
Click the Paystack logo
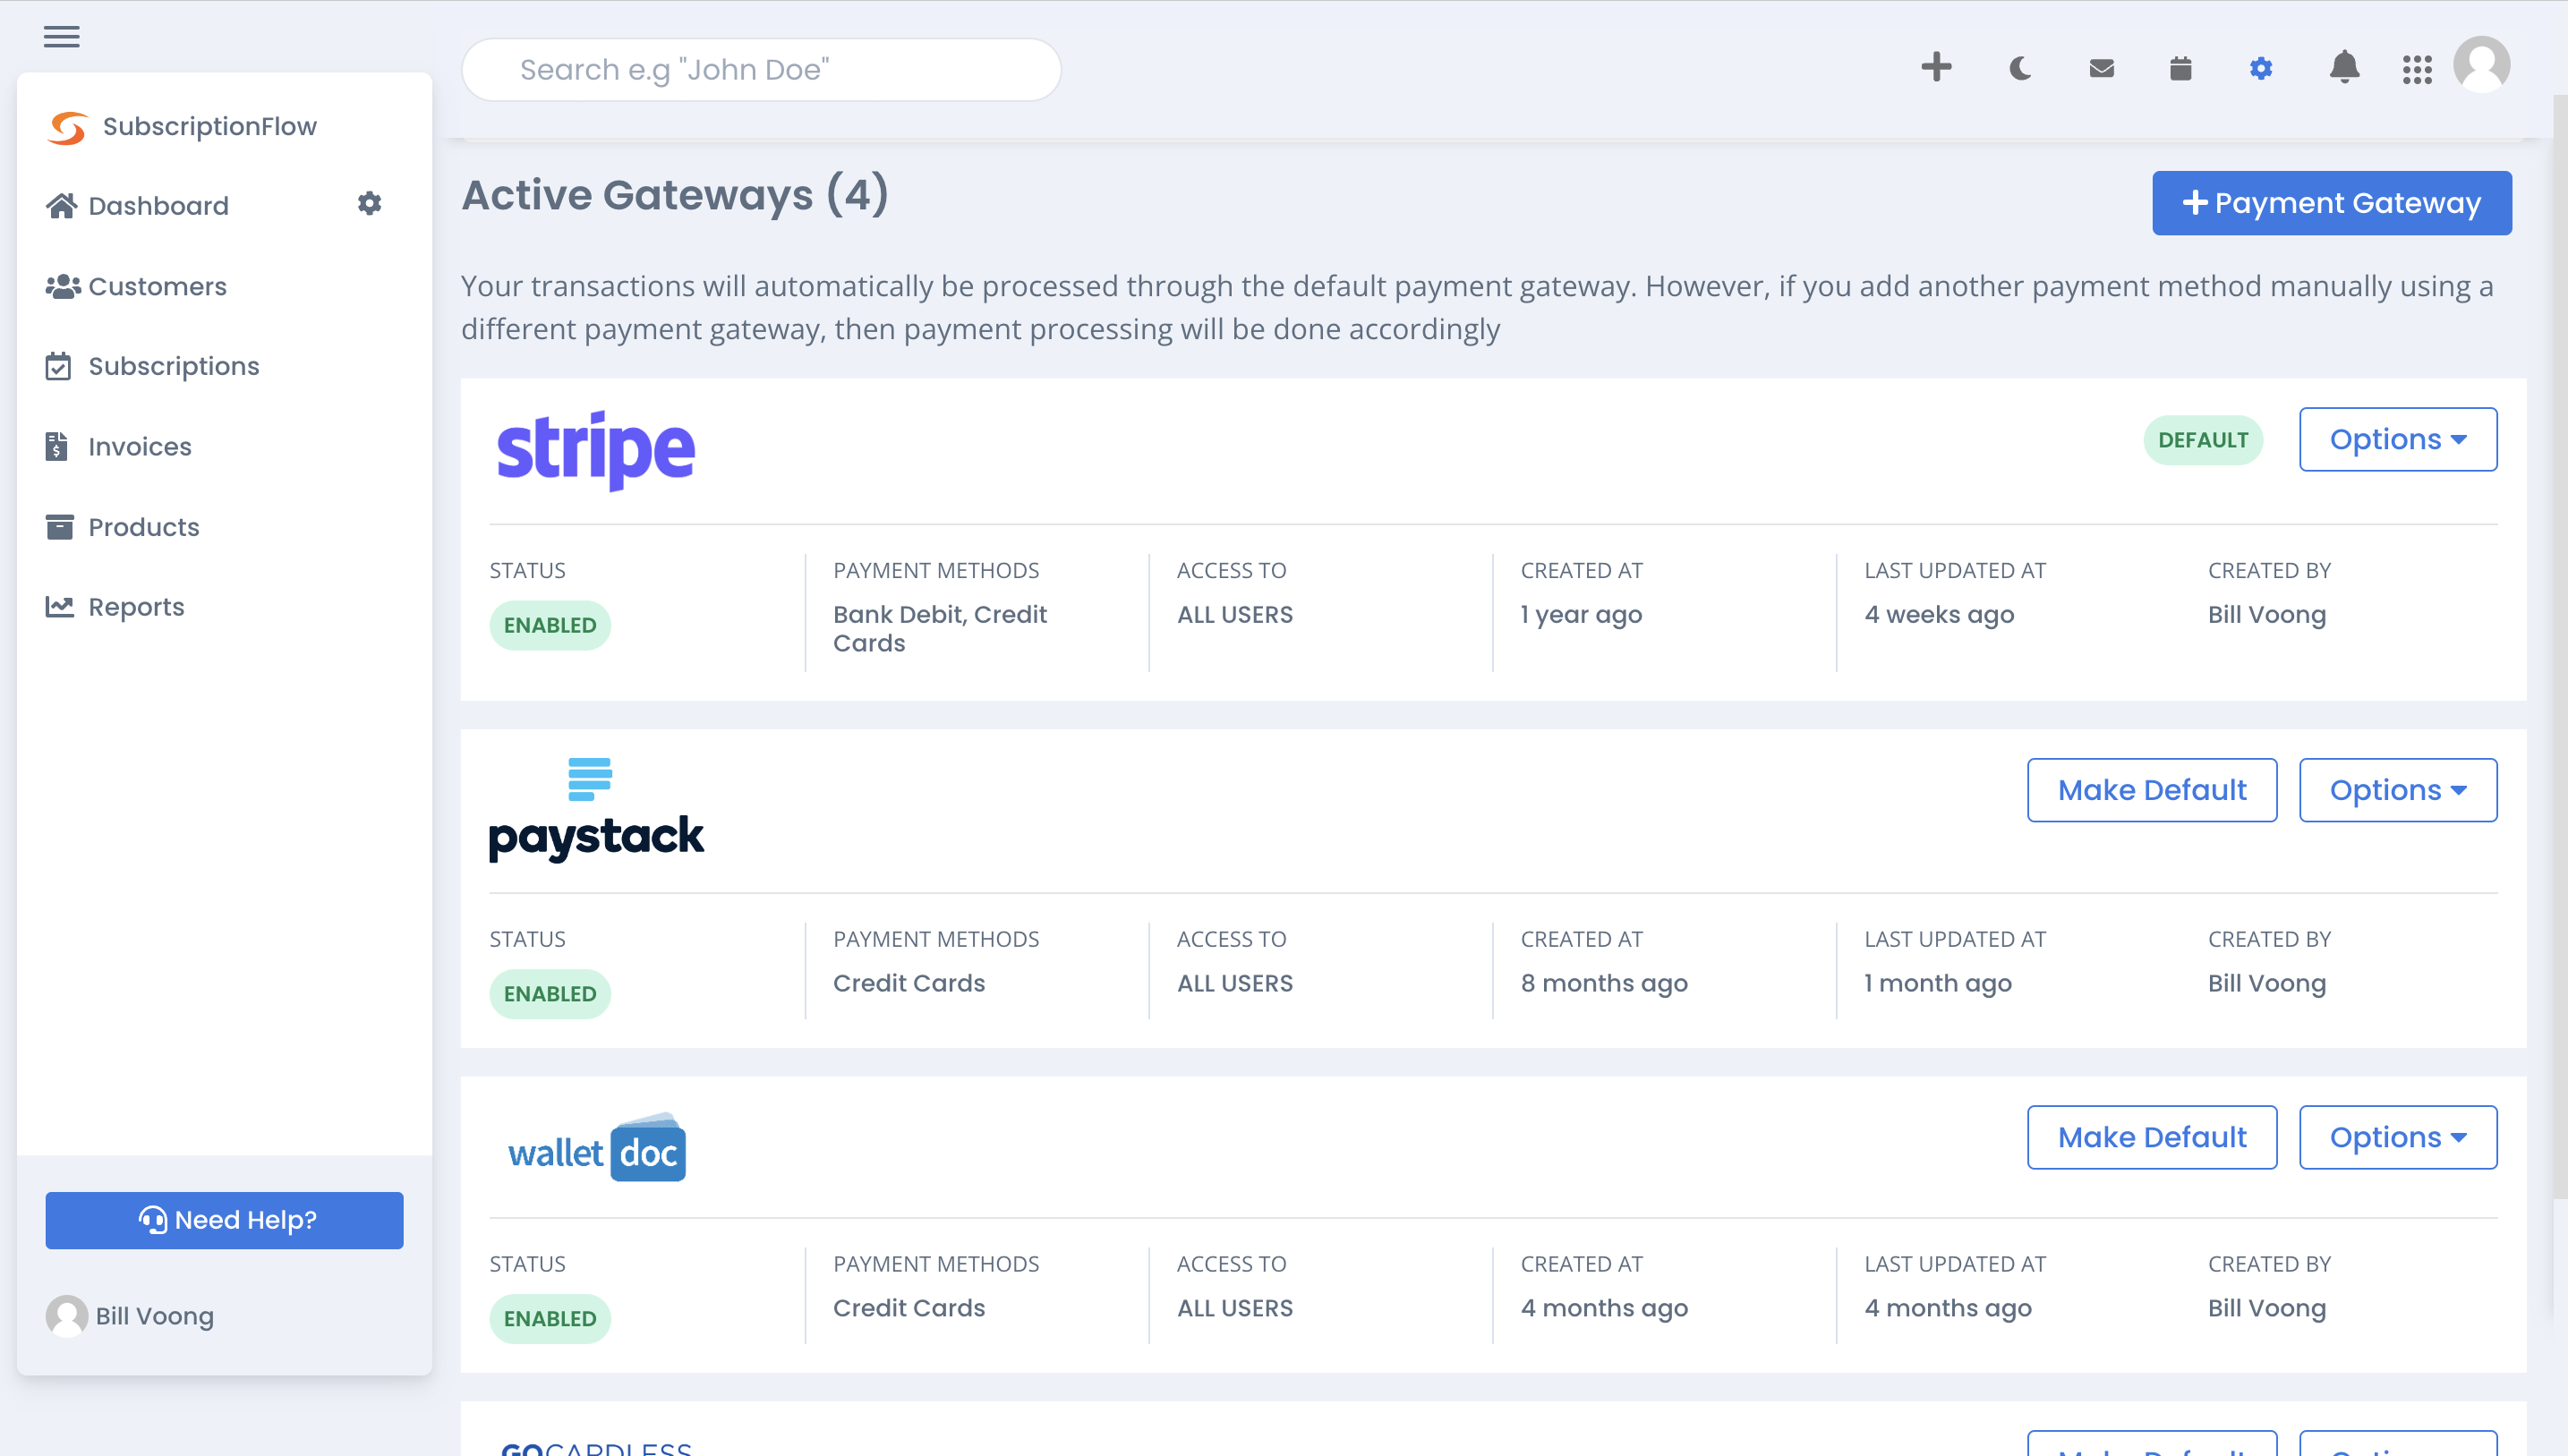click(x=596, y=810)
